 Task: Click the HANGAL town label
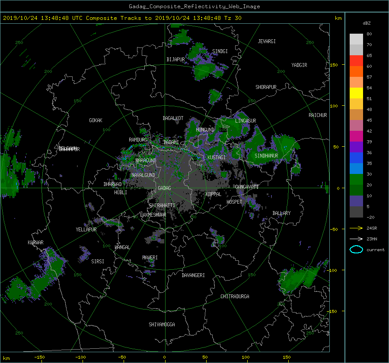(x=122, y=247)
